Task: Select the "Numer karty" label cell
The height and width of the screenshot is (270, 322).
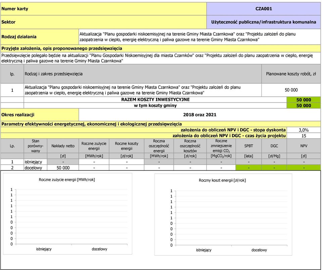Action: pos(103,9)
